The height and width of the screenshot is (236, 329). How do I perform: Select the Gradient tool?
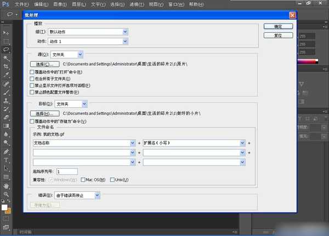click(x=7, y=125)
